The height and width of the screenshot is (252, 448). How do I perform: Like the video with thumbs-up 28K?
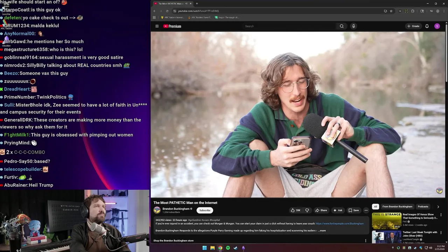[x=295, y=210]
